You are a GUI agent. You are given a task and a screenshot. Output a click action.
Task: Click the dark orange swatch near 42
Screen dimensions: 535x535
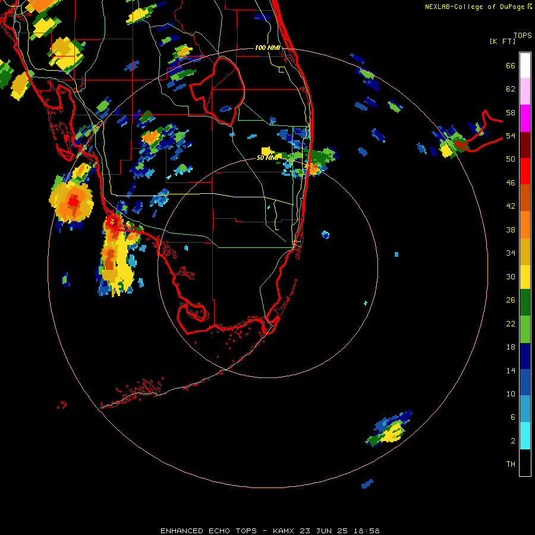point(525,197)
